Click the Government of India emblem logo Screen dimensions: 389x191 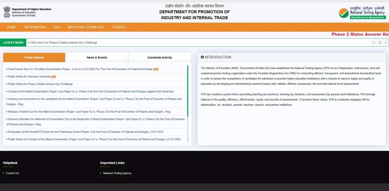point(6,12)
